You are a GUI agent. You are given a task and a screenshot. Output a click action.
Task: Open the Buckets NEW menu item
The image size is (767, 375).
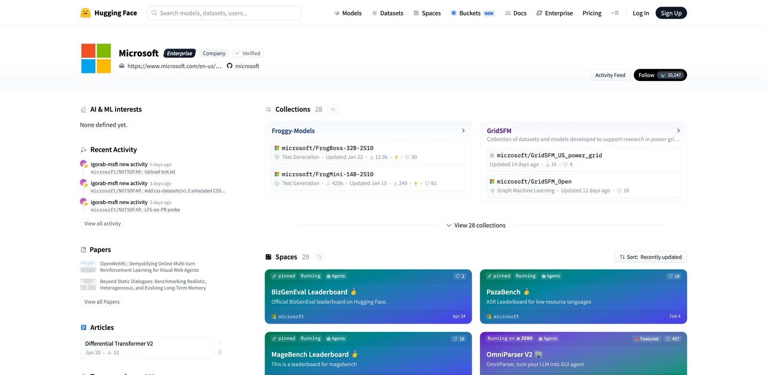pyautogui.click(x=472, y=13)
